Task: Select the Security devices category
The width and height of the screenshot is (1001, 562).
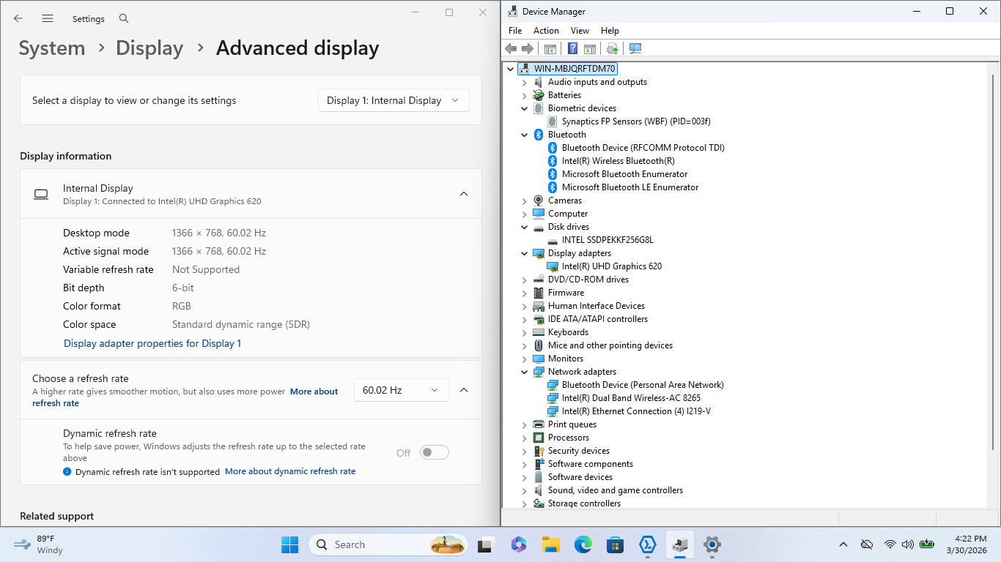Action: pyautogui.click(x=578, y=451)
